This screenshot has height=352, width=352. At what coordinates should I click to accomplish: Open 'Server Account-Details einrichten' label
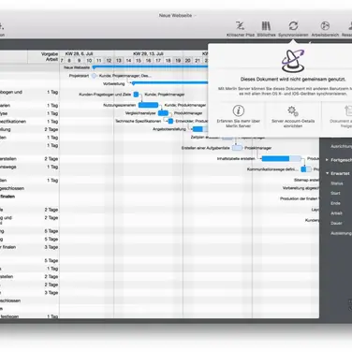click(x=293, y=124)
